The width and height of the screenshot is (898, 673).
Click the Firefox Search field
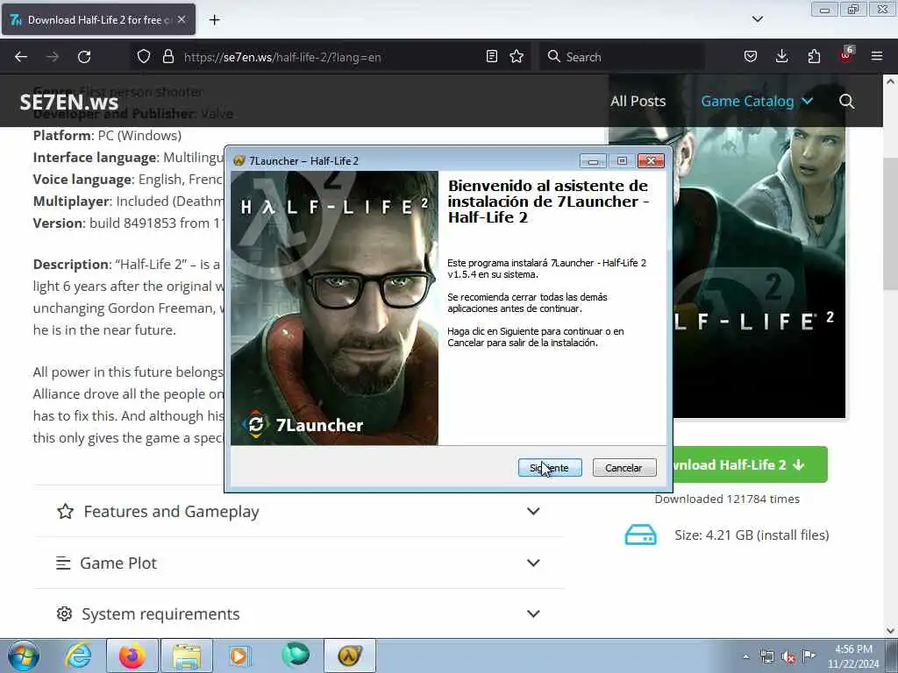coord(622,57)
